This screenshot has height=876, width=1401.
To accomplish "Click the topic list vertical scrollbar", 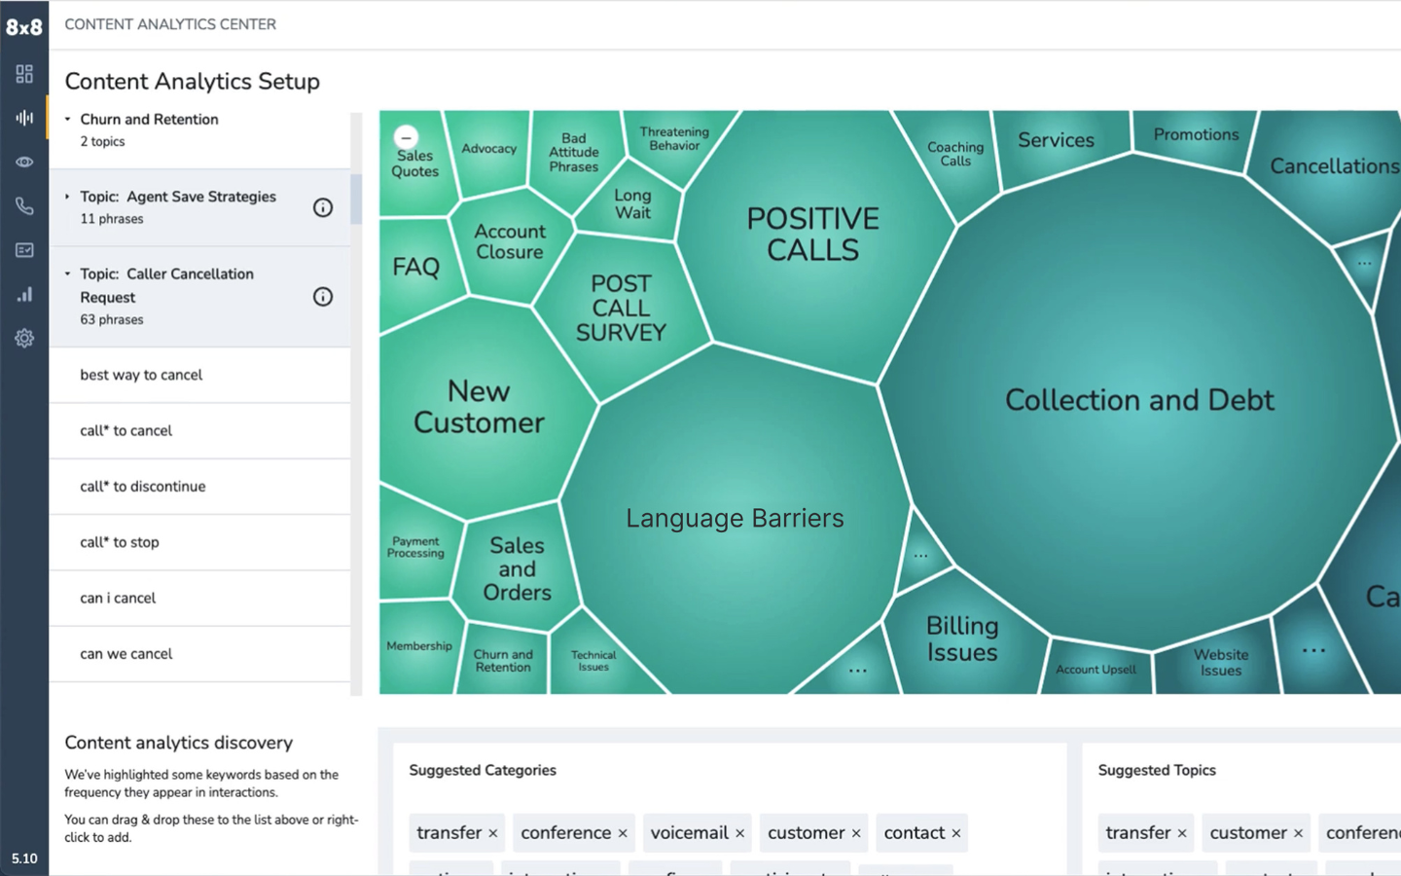I will click(356, 200).
